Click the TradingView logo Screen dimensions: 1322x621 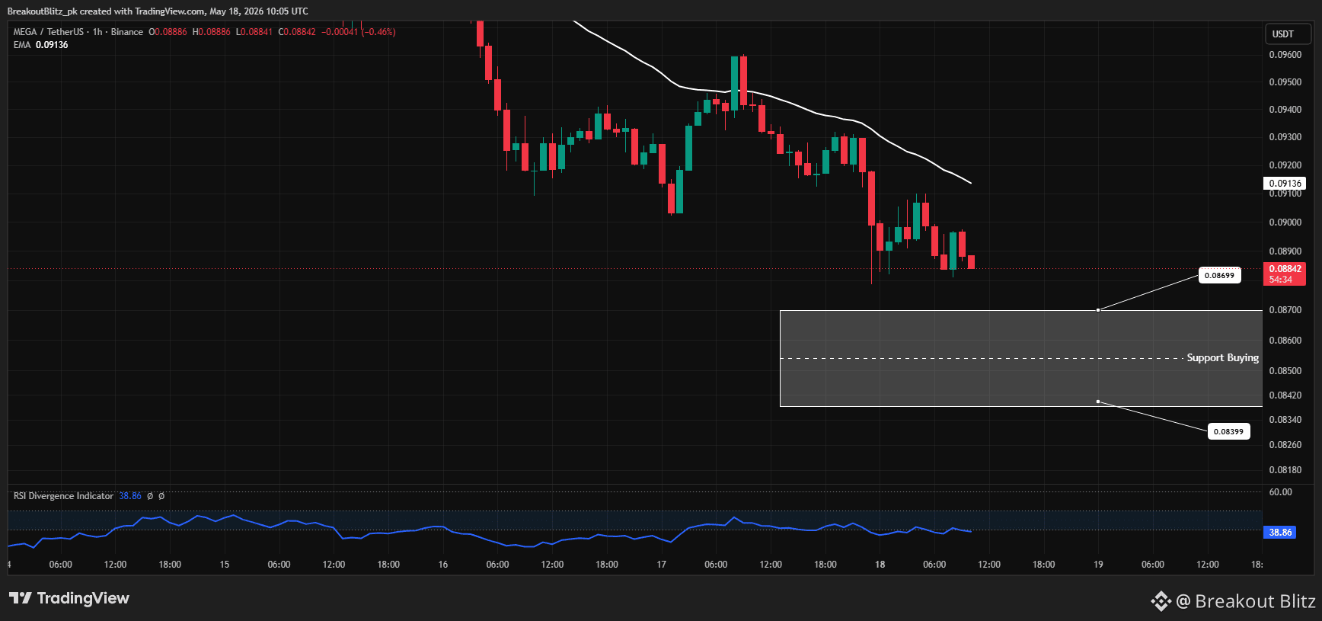[x=69, y=598]
